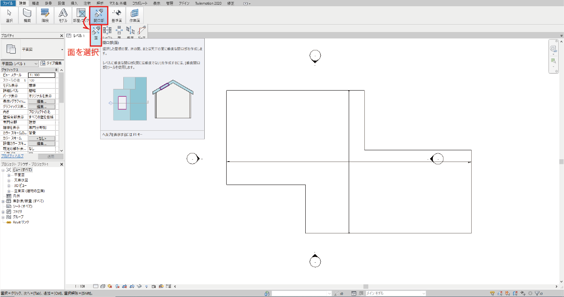Open the メイン モデル dropdown in status bar
This screenshot has width=564, height=297.
[x=395, y=293]
